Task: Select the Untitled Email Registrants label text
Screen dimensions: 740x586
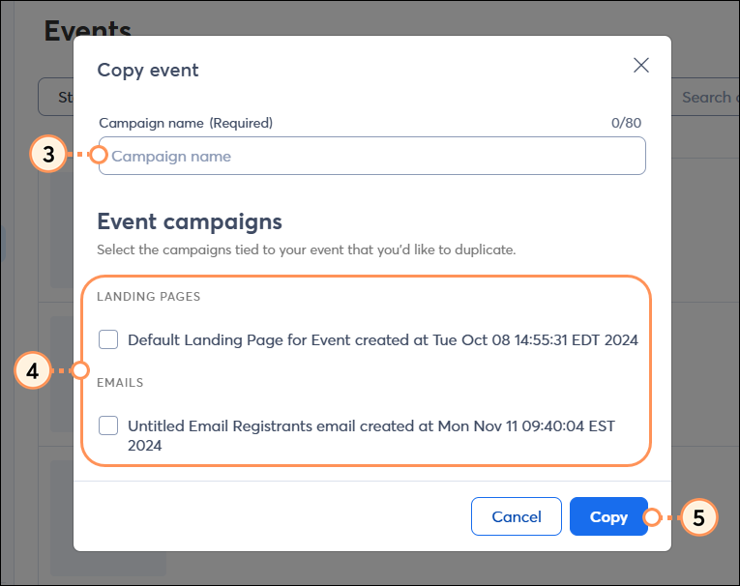Action: click(371, 435)
